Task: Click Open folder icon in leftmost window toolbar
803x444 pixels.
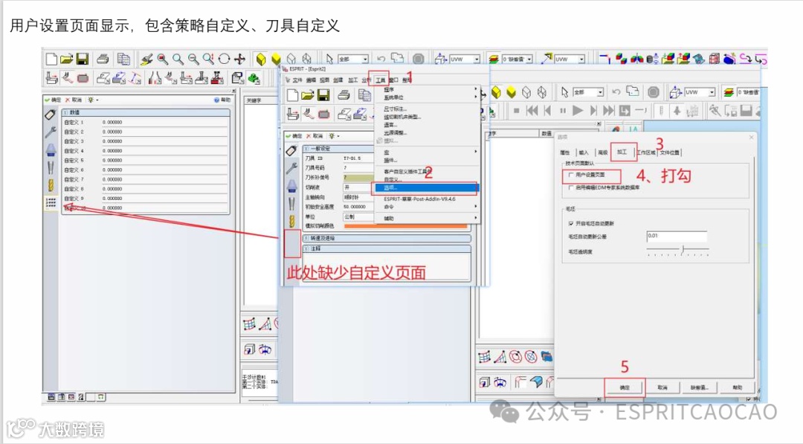Action: 67,59
